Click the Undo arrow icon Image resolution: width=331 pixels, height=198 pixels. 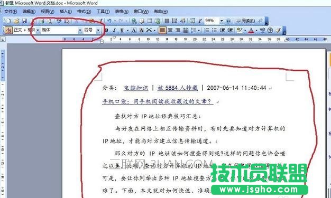coord(109,21)
